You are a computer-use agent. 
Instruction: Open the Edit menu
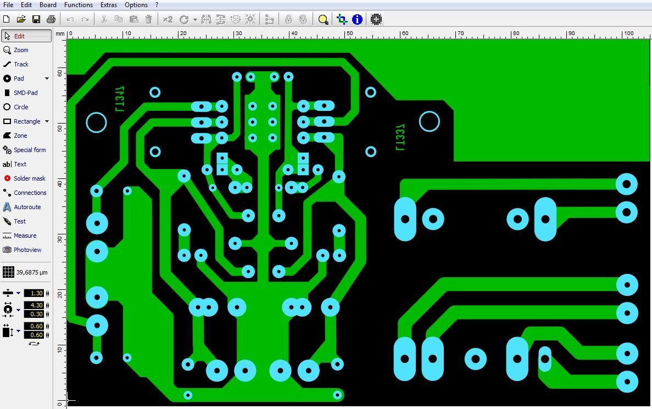coord(26,5)
